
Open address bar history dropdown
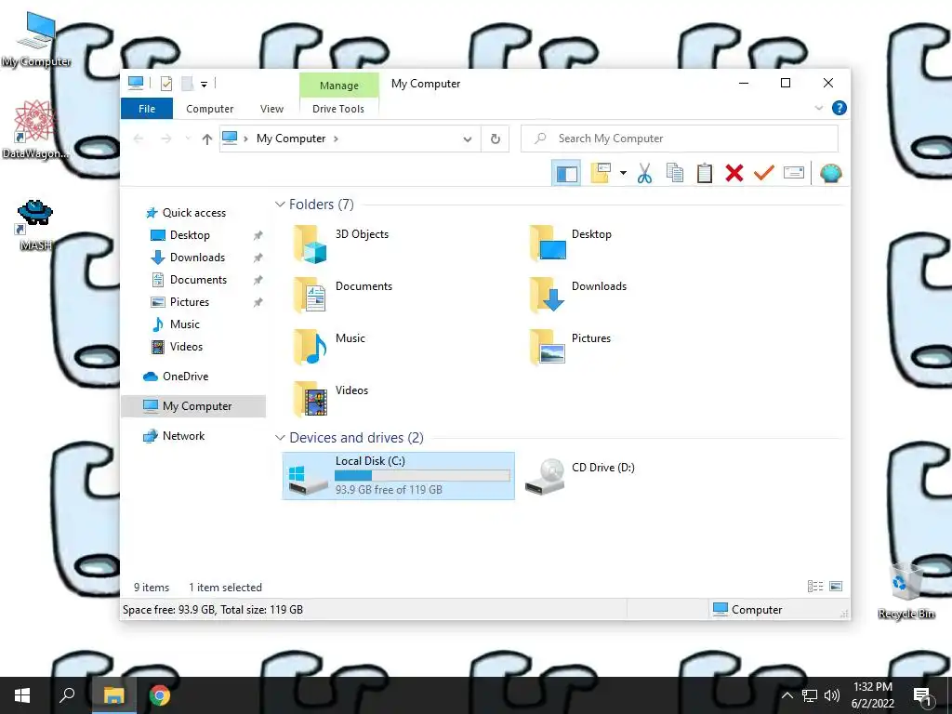(x=467, y=139)
